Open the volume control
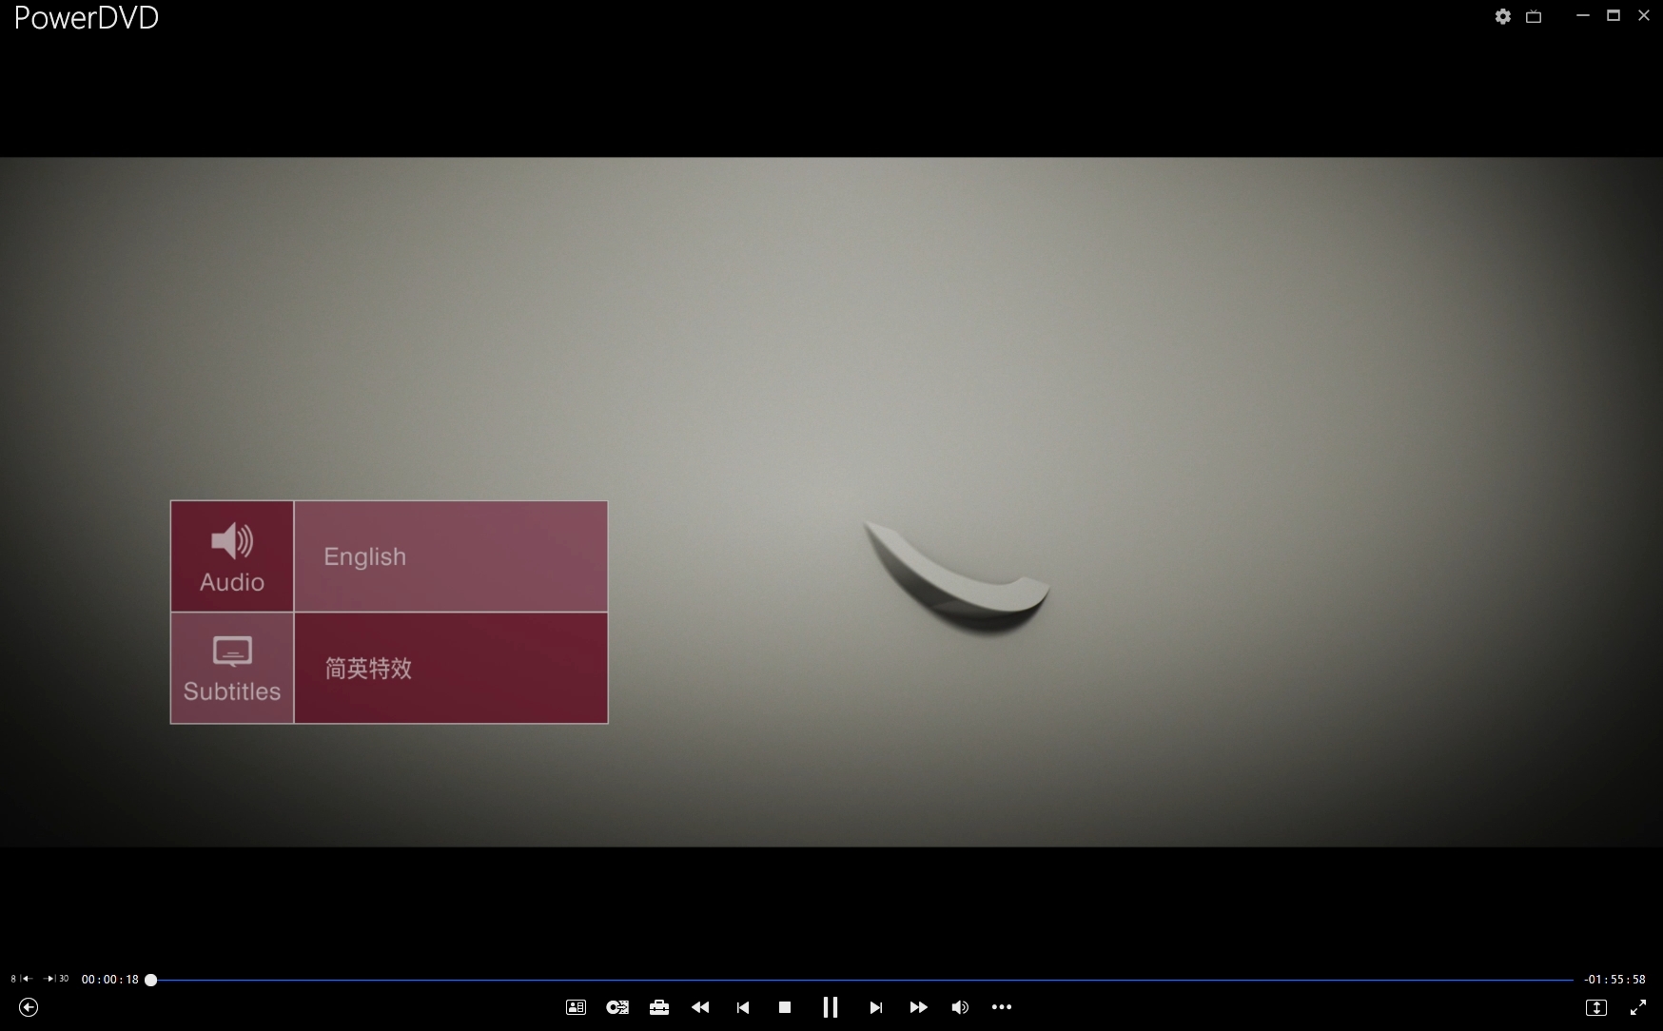This screenshot has width=1663, height=1031. pos(960,1007)
